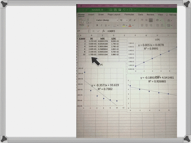Switch to the Formulas ribbon tab
Image resolution: width=191 pixels, height=143 pixels.
point(129,15)
